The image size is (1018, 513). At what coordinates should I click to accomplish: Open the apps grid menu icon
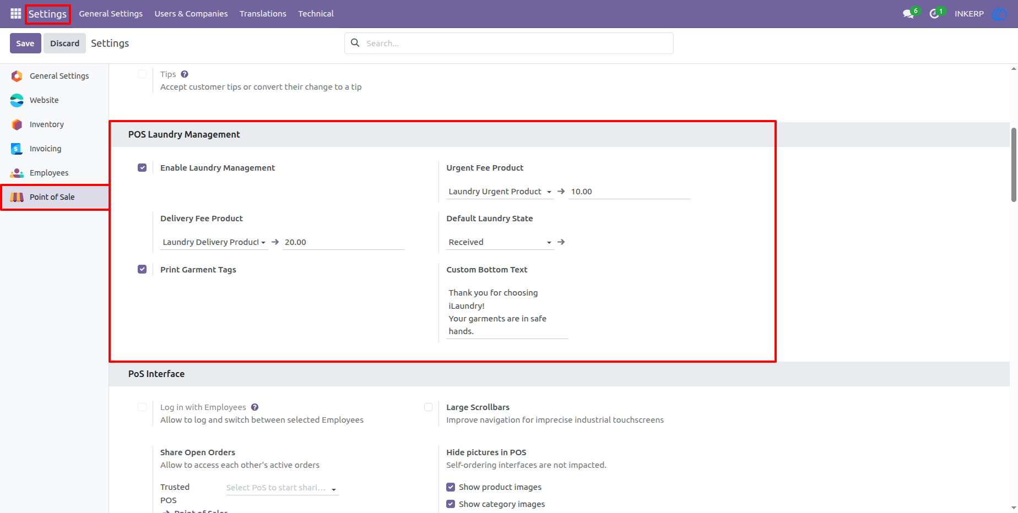(x=15, y=14)
